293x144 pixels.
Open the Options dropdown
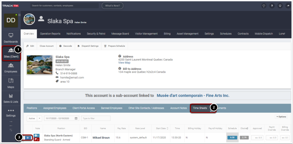coord(281,117)
